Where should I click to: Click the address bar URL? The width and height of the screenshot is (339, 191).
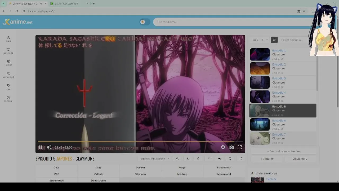(x=41, y=11)
